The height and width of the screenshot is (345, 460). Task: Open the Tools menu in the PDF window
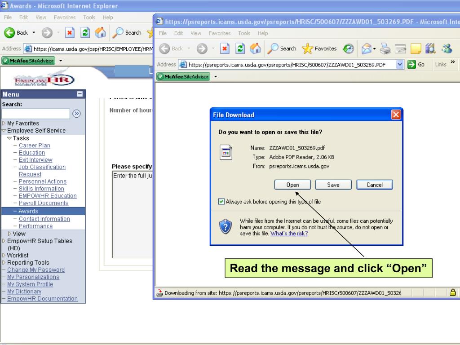[244, 33]
